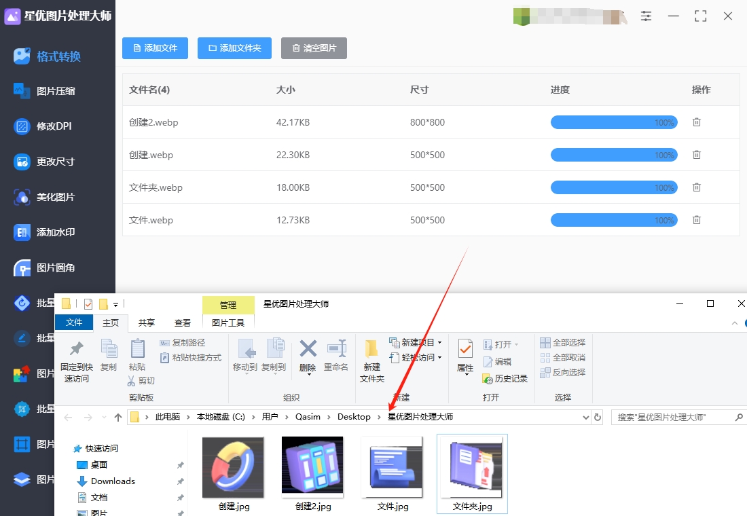Click the 文件.webp progress bar

click(614, 220)
